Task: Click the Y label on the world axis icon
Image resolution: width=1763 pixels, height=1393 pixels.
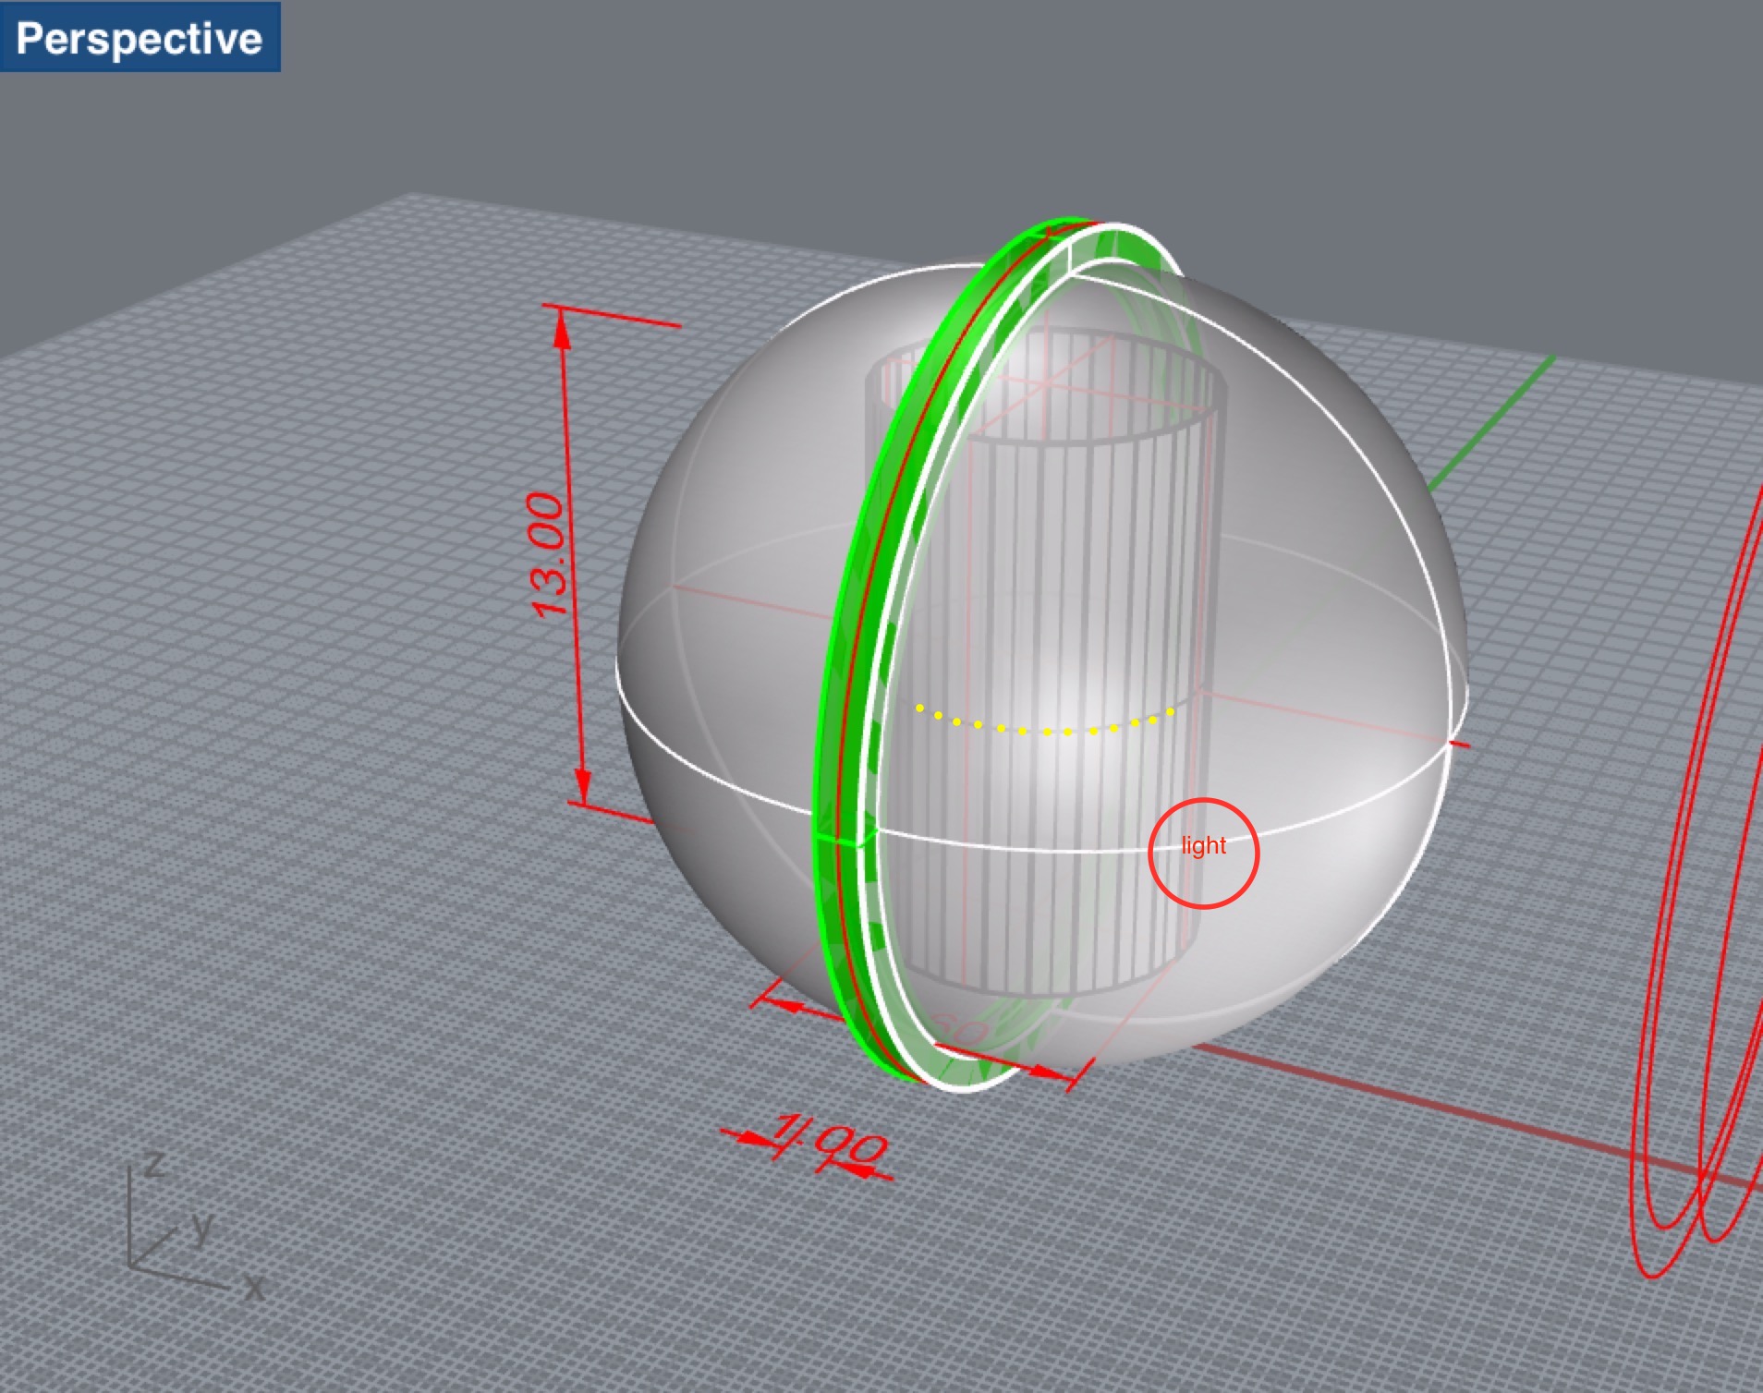Action: point(202,1229)
